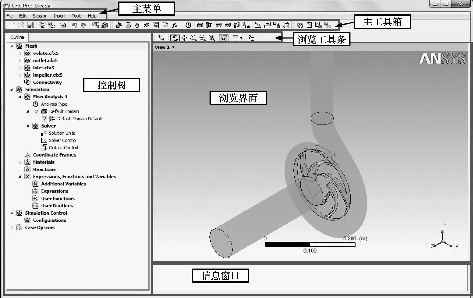Screen dimensions: 473x298
Task: Click the Zoom Box tool with plus magnifier
Action: click(x=203, y=38)
